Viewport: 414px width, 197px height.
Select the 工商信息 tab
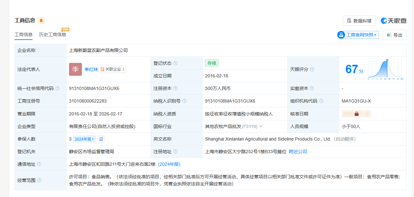(x=24, y=34)
